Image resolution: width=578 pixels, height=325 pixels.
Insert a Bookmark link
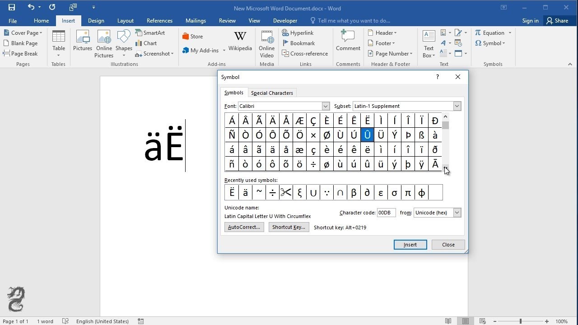pos(298,43)
